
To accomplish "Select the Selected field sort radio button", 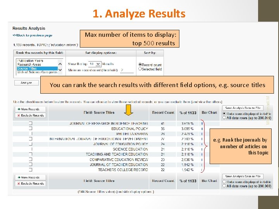I will [140, 69].
